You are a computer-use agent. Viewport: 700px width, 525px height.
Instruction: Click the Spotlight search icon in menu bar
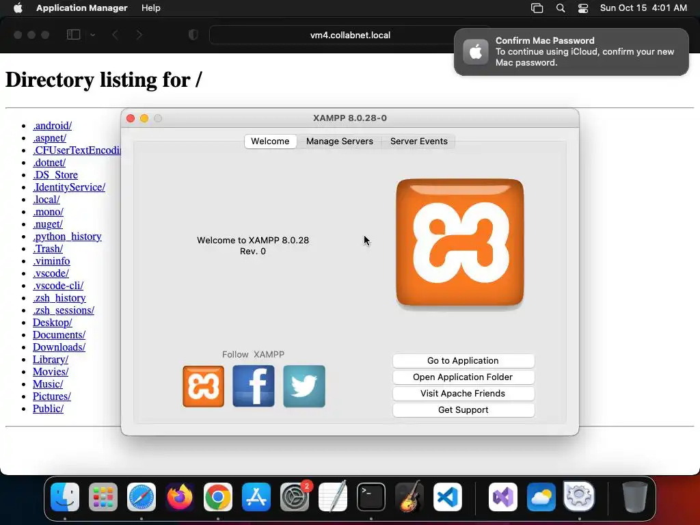tap(561, 8)
